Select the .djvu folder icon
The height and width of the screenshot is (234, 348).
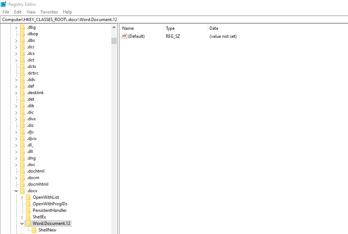tap(22, 138)
